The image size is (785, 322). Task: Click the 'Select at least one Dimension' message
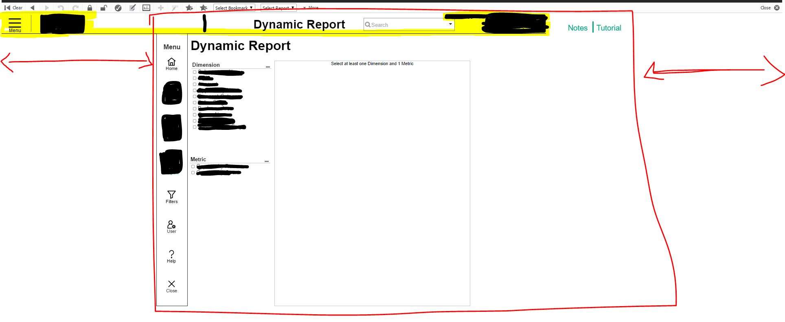pos(372,64)
